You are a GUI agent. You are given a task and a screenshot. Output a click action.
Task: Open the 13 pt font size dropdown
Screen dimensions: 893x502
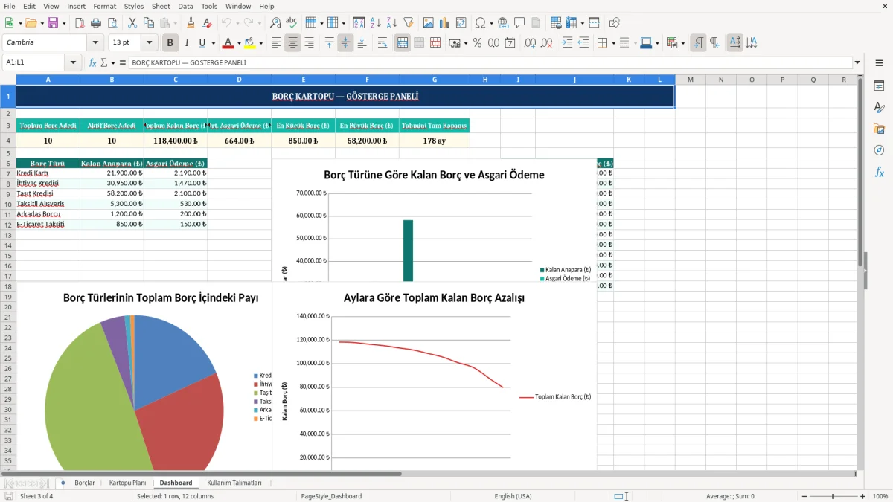click(150, 43)
